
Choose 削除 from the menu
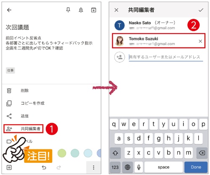click(x=25, y=91)
